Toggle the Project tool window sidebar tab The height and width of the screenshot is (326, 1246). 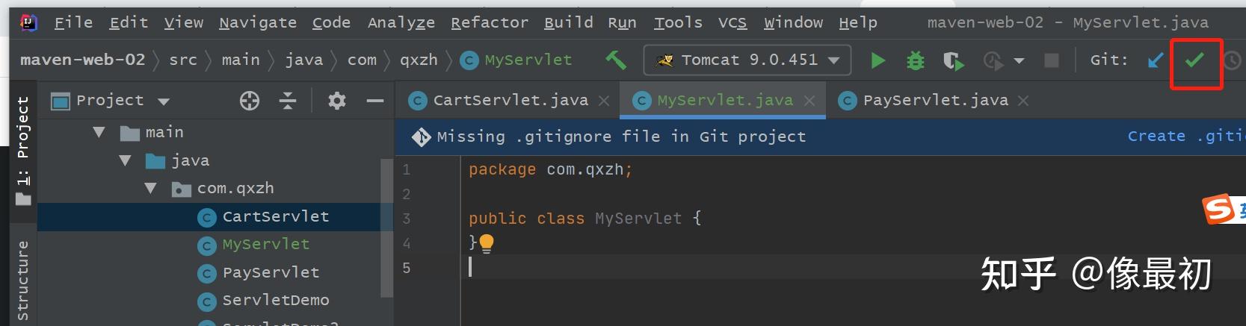[x=23, y=149]
